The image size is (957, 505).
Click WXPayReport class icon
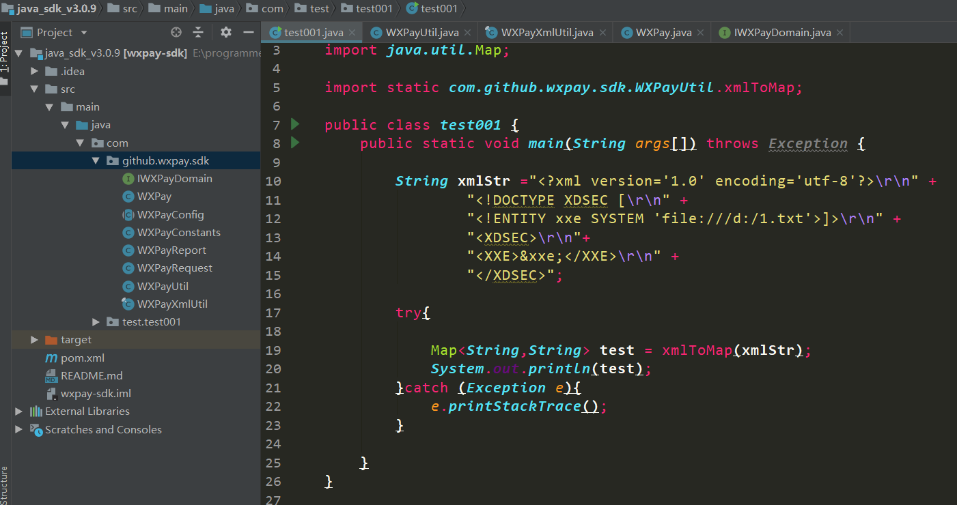click(128, 250)
